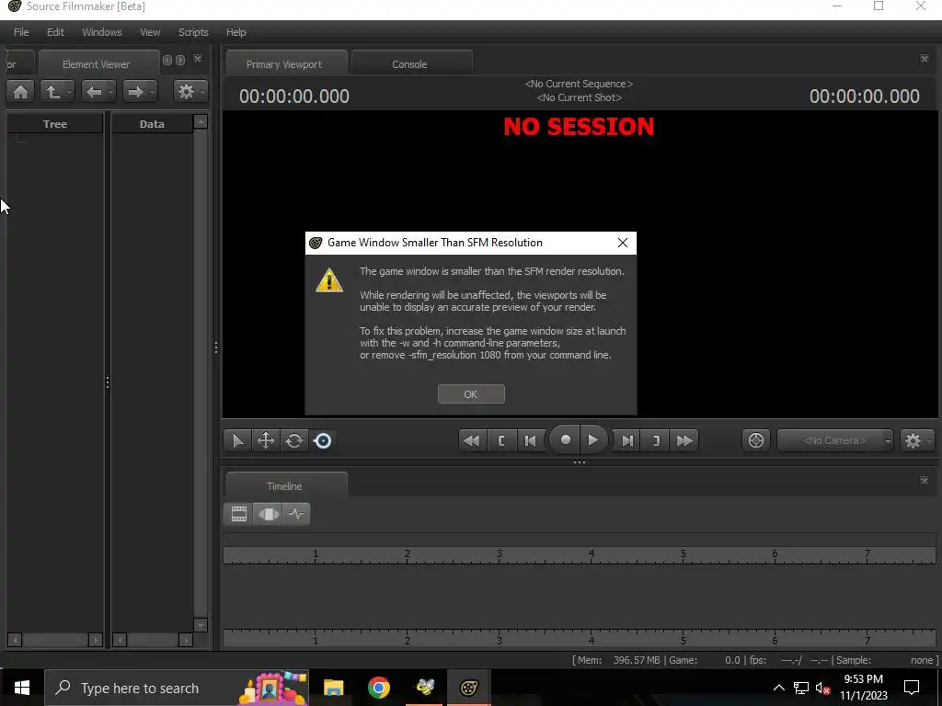Click the muted volume tray icon
Image resolution: width=942 pixels, height=706 pixels.
(822, 688)
